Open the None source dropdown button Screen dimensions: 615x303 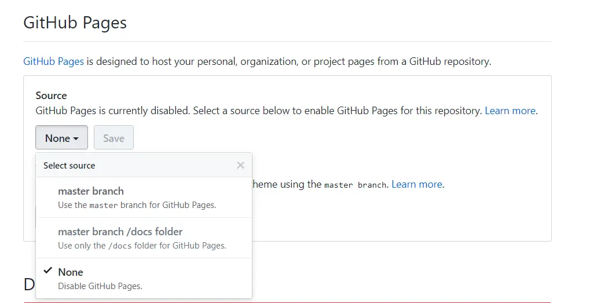click(61, 138)
